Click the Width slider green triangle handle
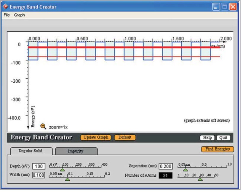Screen dimensions: 243x192 (68, 179)
